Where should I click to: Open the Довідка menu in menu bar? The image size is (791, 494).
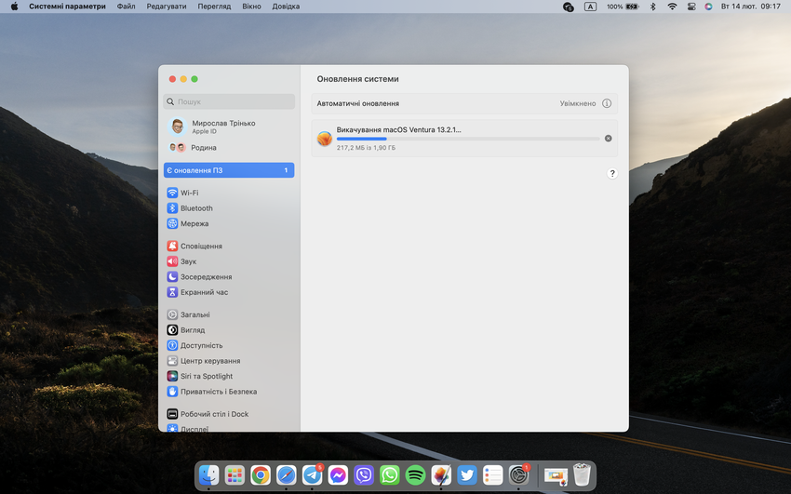pos(285,7)
